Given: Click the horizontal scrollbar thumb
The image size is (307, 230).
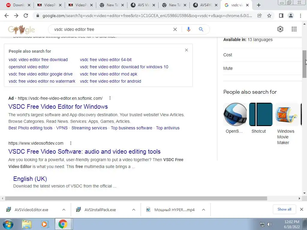Looking at the screenshot, I should point(136,198).
